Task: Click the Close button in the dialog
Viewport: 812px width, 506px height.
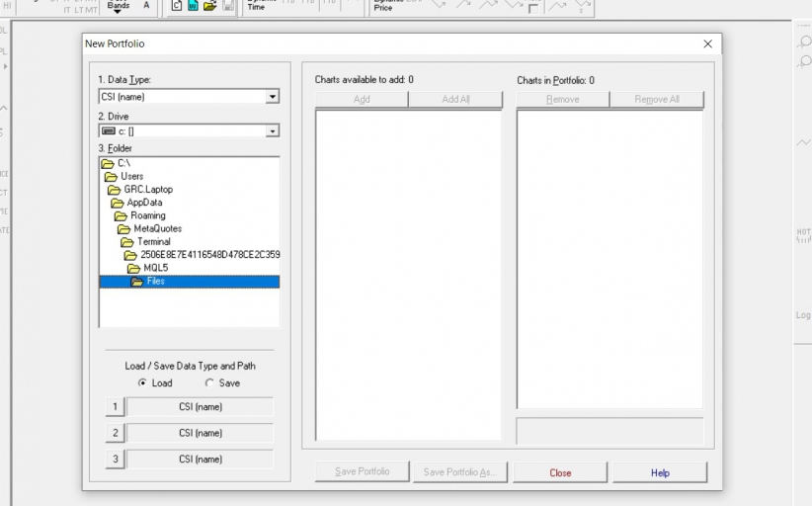Action: [560, 472]
